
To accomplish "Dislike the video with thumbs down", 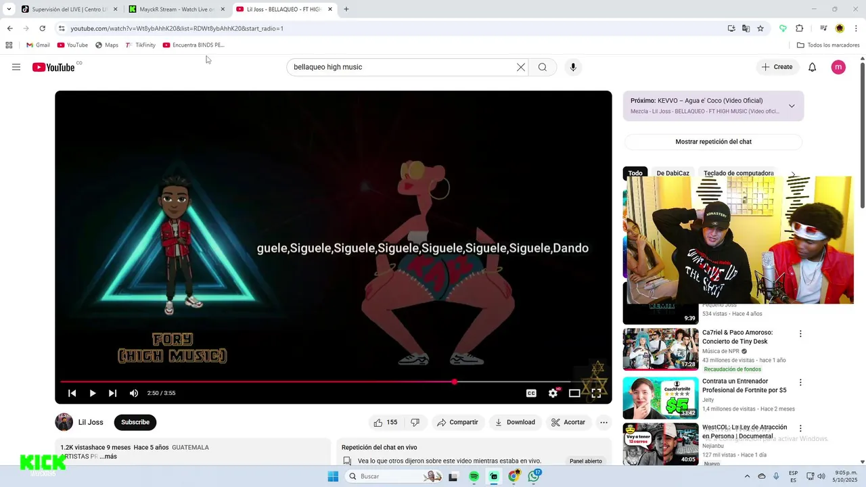I will [x=415, y=422].
